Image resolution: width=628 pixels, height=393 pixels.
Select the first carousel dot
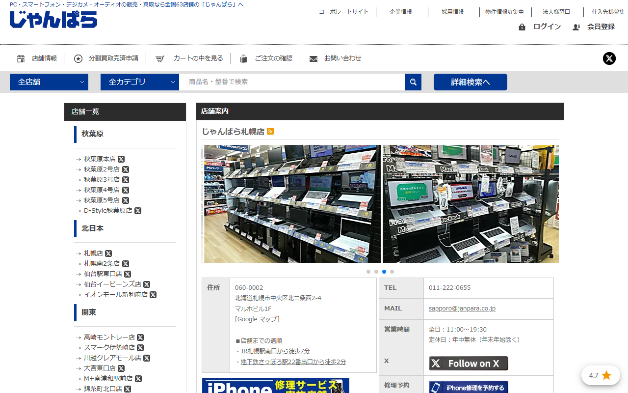click(368, 272)
